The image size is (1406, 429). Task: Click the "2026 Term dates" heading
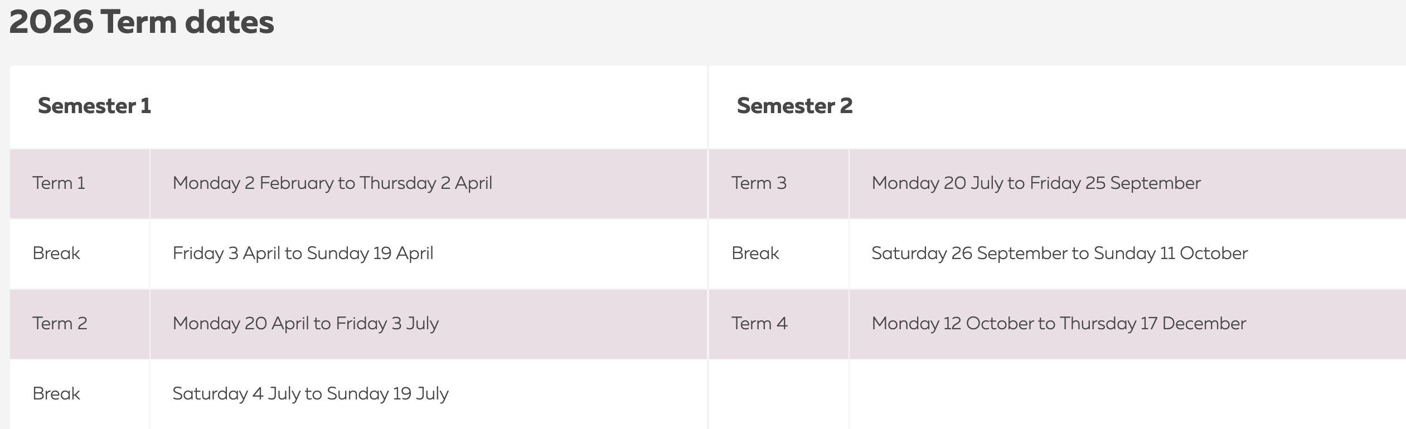142,22
